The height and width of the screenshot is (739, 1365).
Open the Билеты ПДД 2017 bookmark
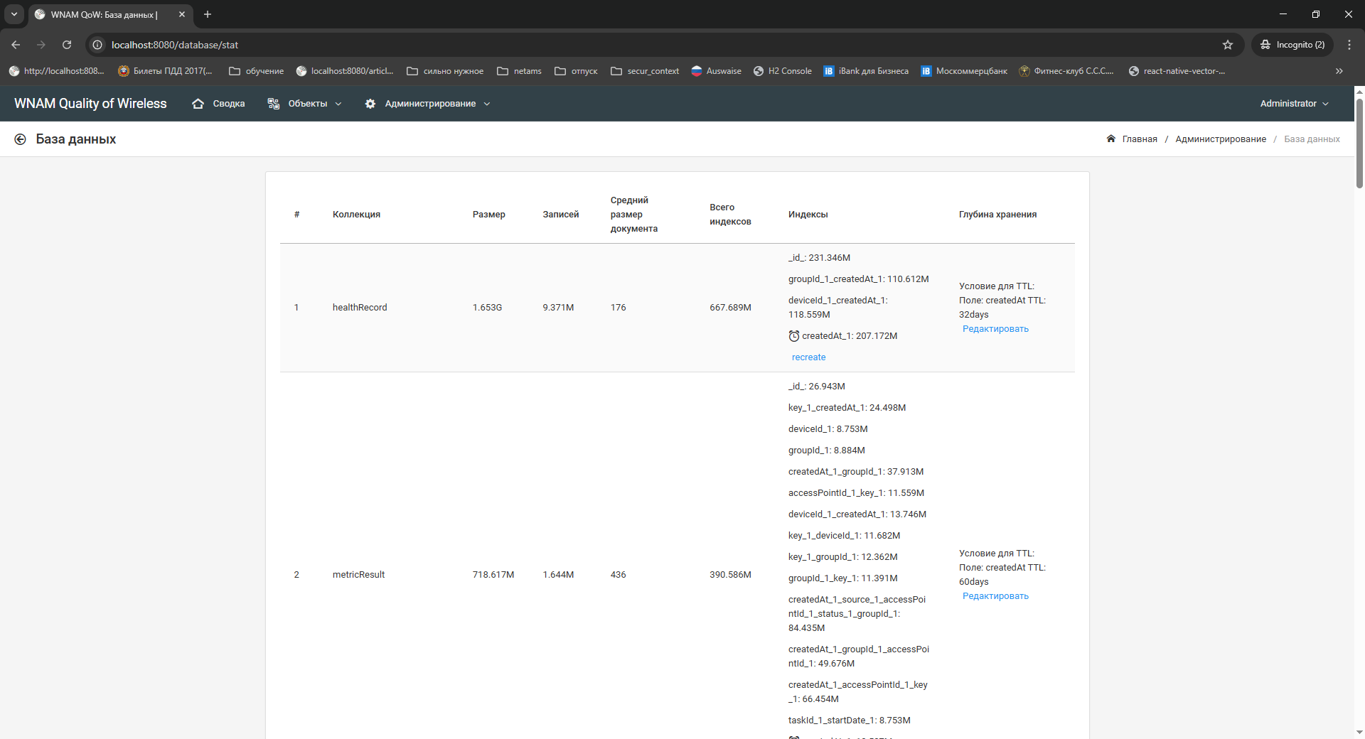165,71
